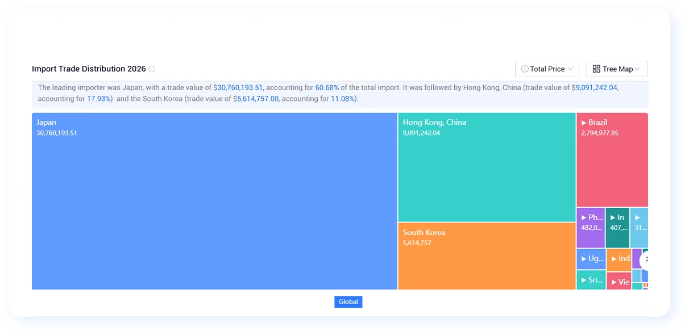Expand the Ind orange treemap tile
Viewport: 689px width, 336px height.
coord(619,259)
